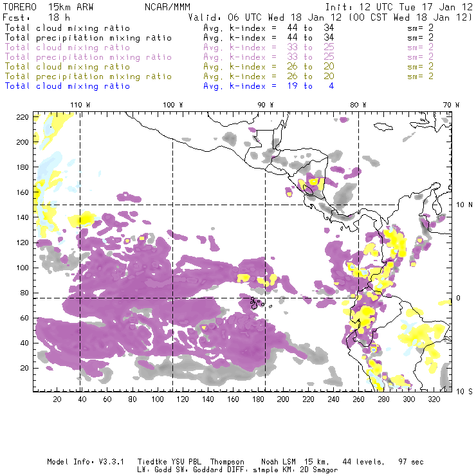Click the '20' tick label on horizontal axis

pyautogui.click(x=57, y=399)
